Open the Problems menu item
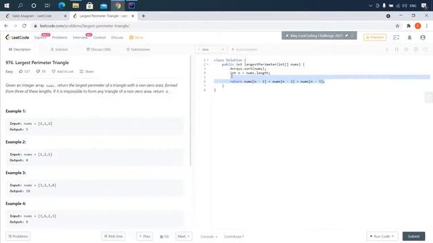 60,38
